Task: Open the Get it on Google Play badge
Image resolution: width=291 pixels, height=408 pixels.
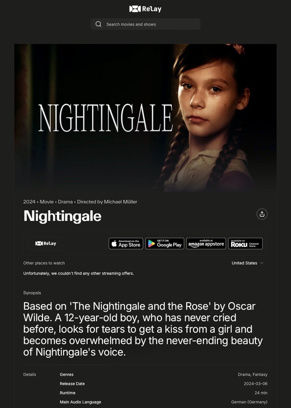Action: point(165,244)
